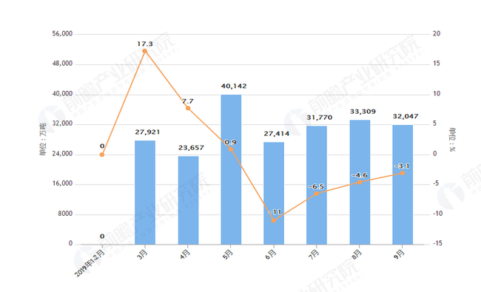Click the 9月 x-axis label
The image size is (481, 292).
399,254
